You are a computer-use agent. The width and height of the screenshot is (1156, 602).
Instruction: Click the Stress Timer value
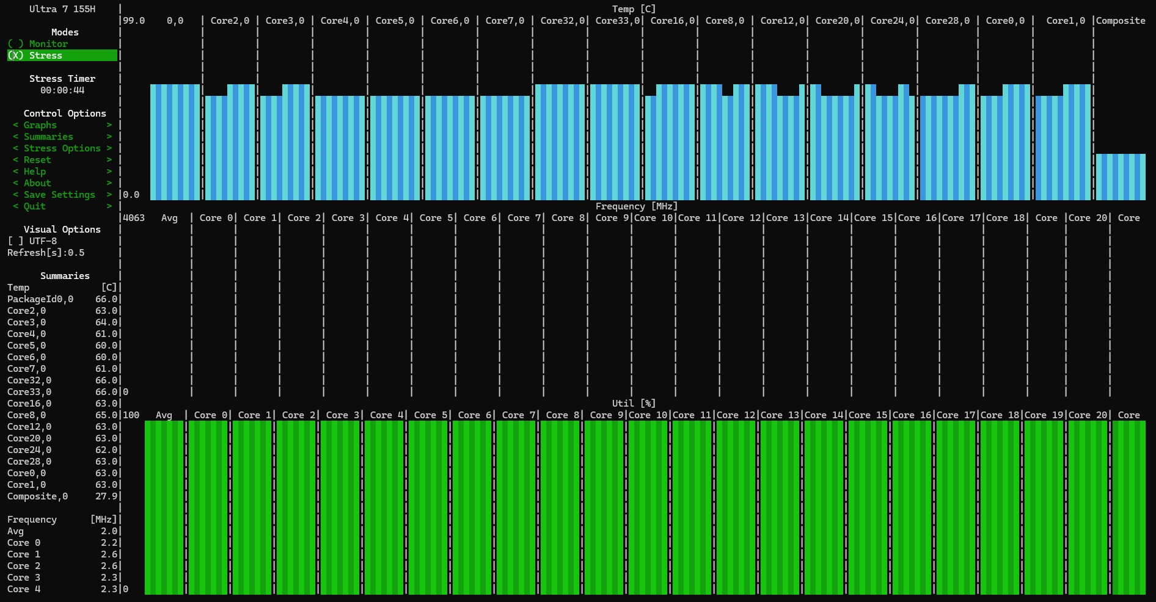click(x=62, y=90)
